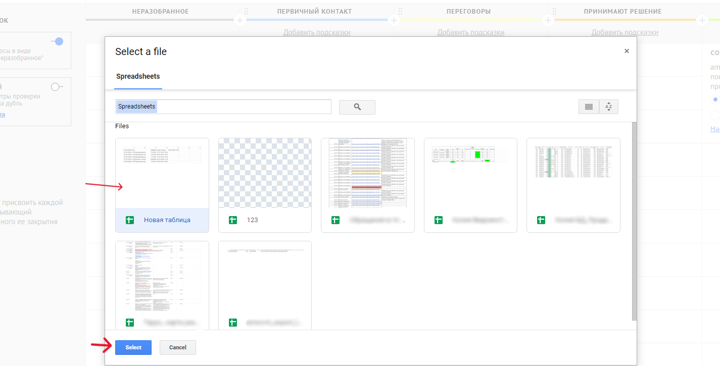Click the Переговоры column header

point(468,11)
